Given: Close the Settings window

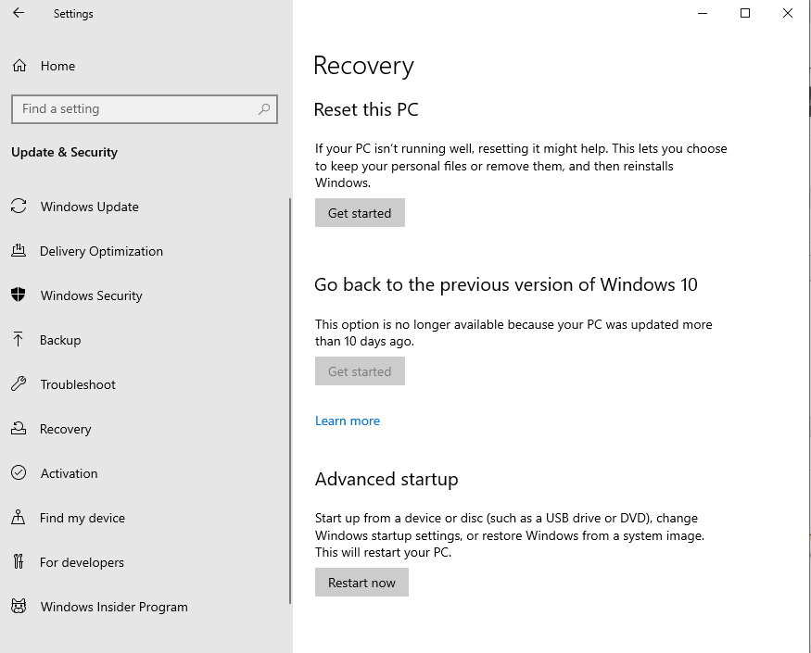Looking at the screenshot, I should (x=788, y=13).
